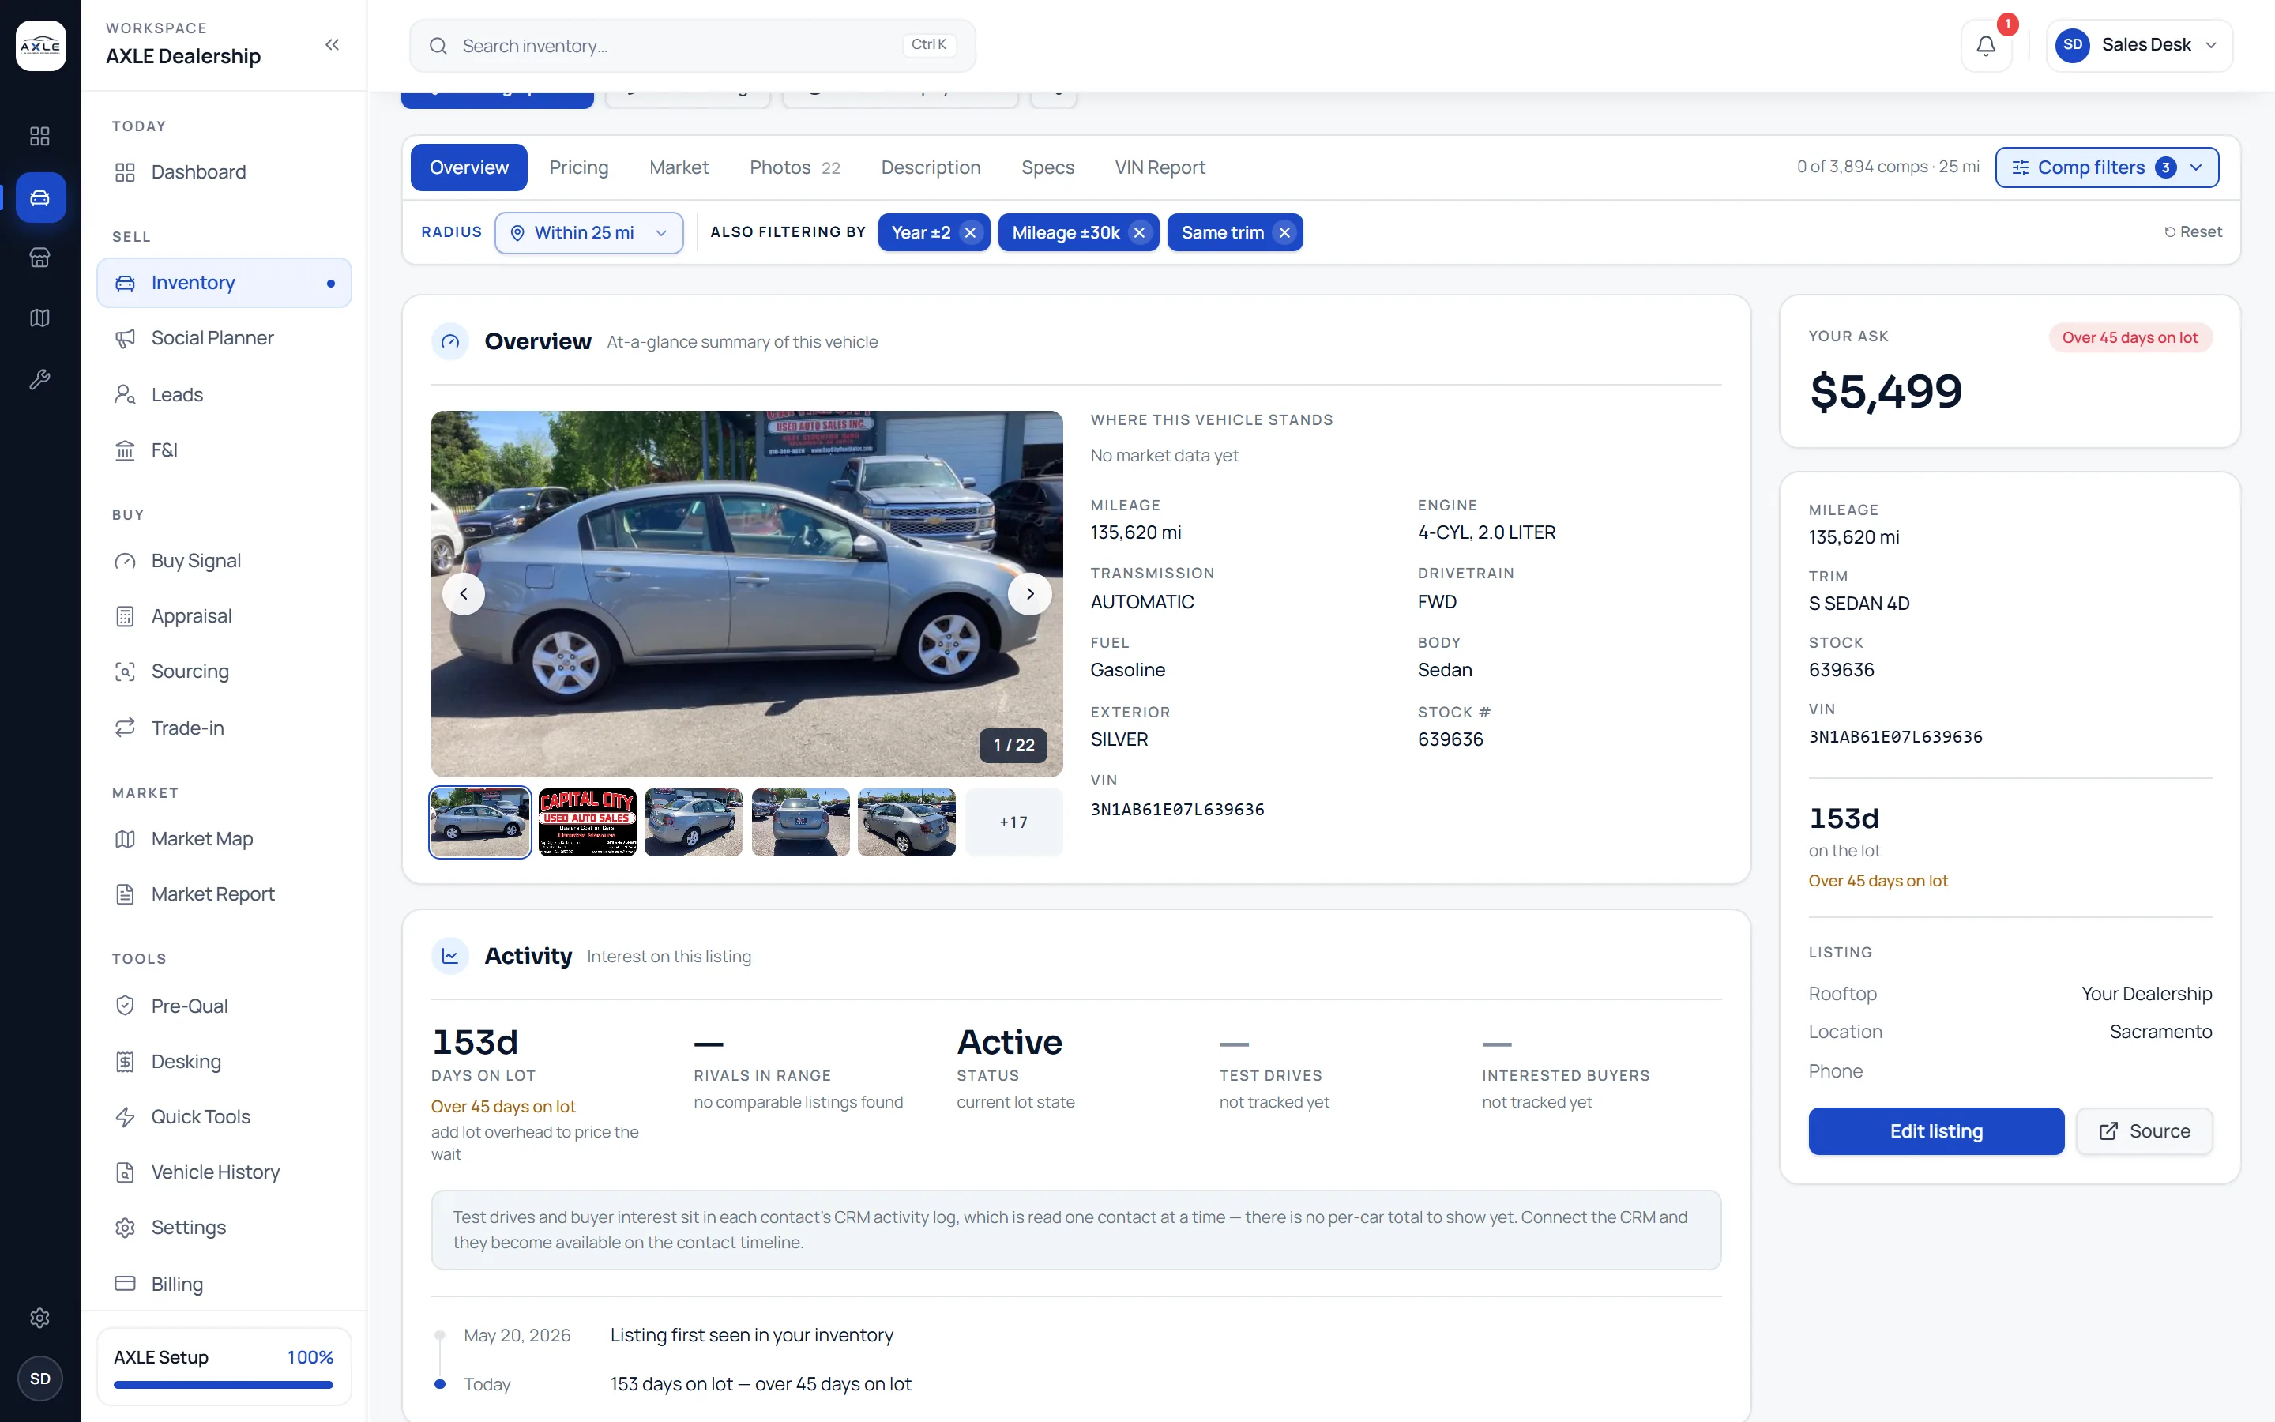2275x1422 pixels.
Task: Open Trade-in in the sidebar
Action: point(224,728)
